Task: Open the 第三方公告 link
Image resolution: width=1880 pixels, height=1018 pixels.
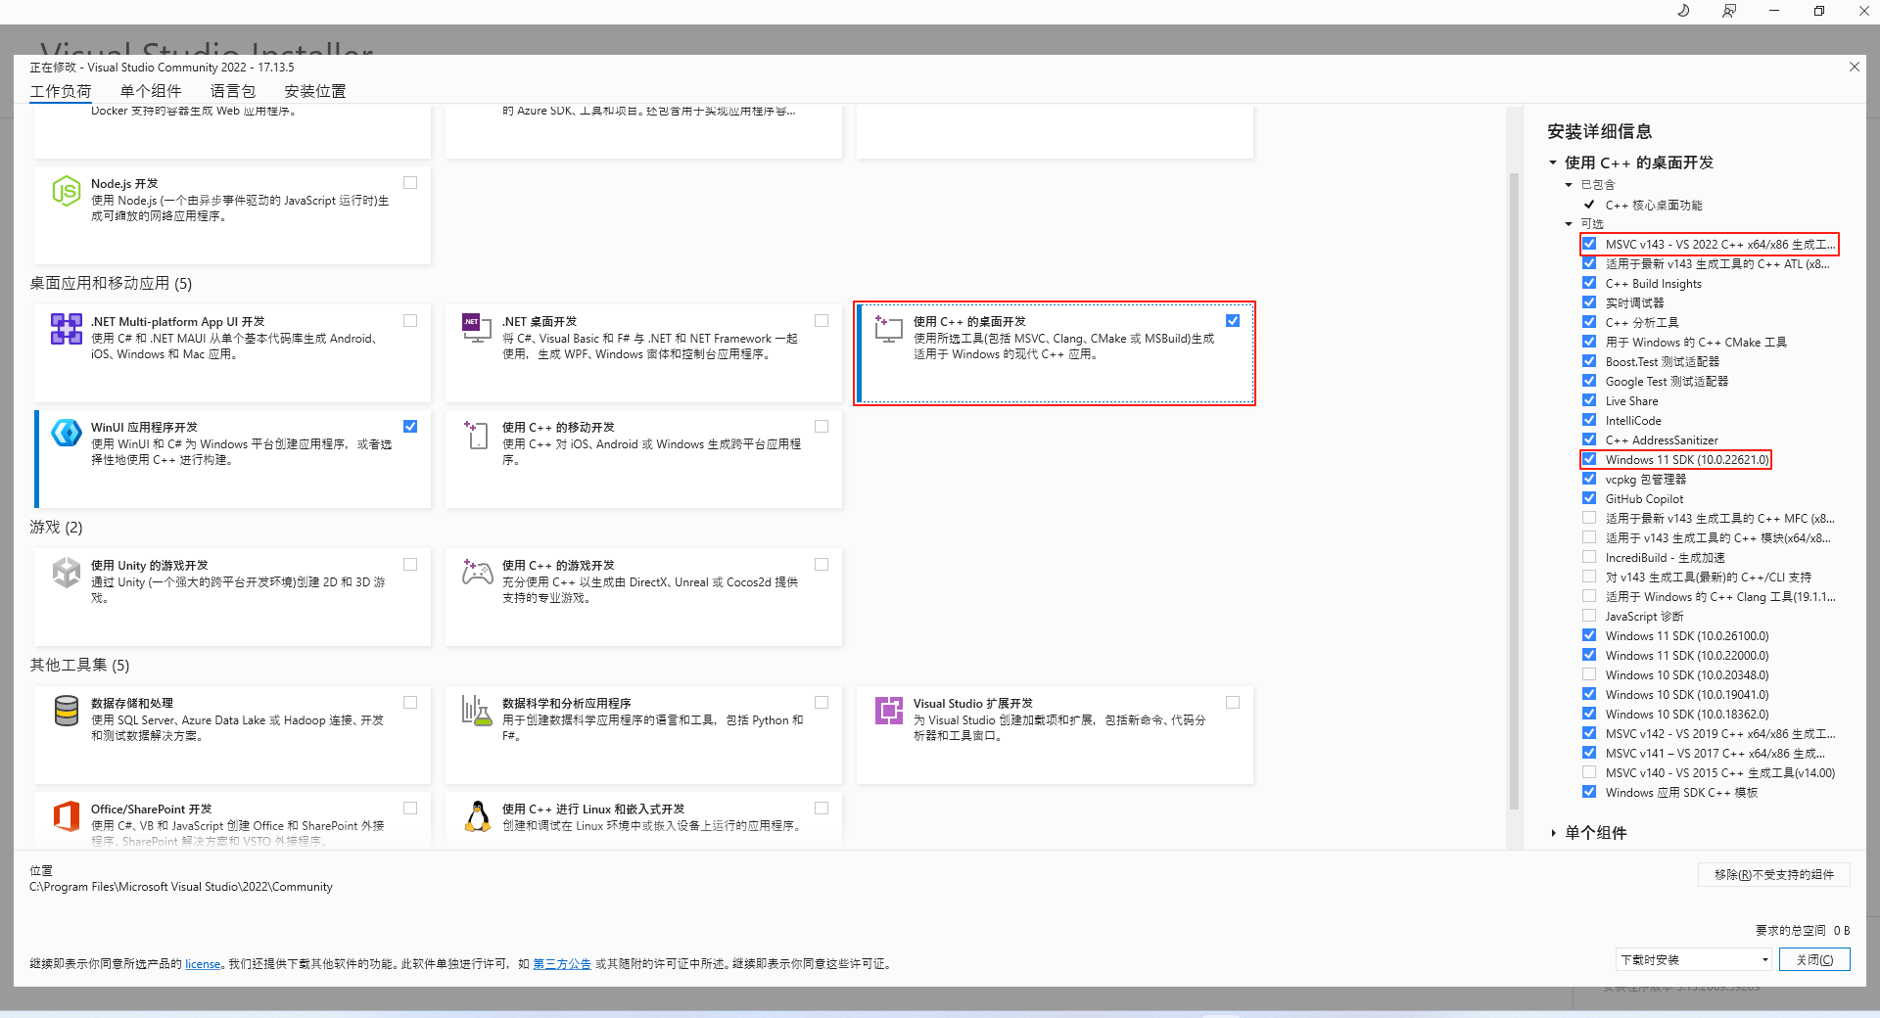Action: click(561, 964)
